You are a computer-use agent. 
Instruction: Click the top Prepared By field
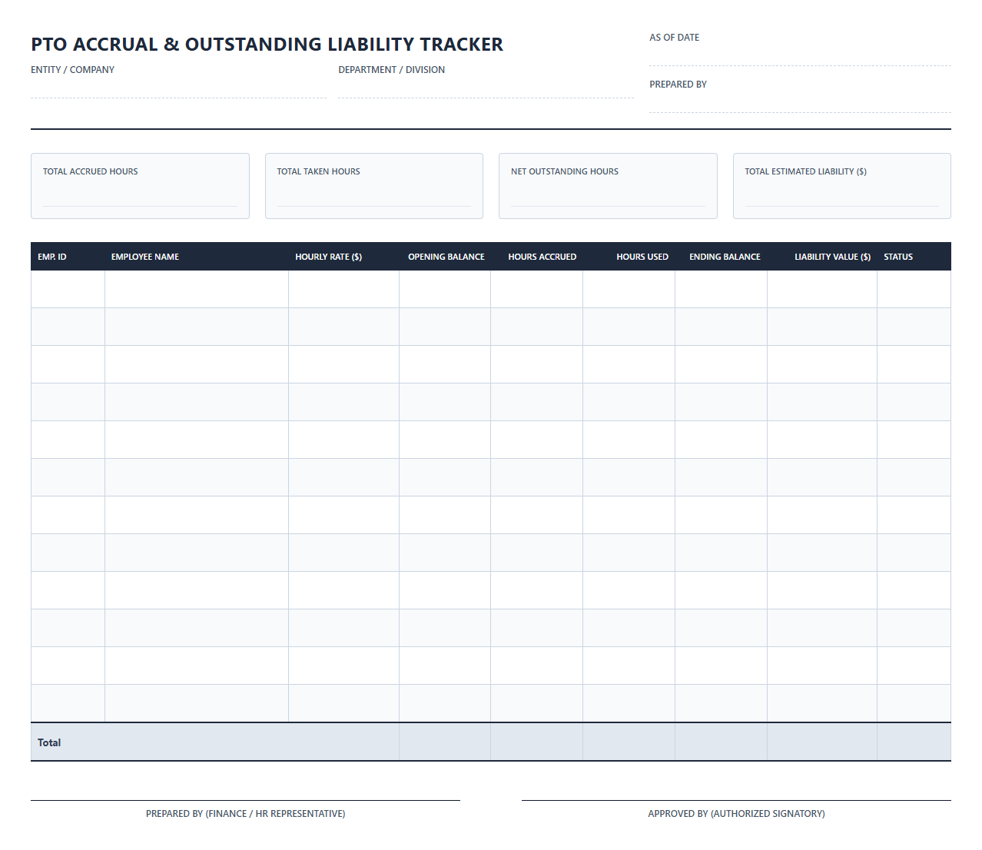pos(800,103)
